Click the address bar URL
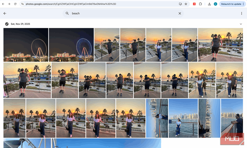This screenshot has width=247, height=148. 71,4
